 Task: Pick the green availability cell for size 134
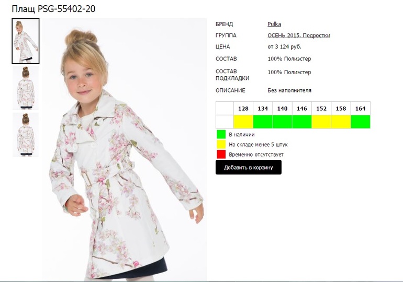click(x=263, y=122)
